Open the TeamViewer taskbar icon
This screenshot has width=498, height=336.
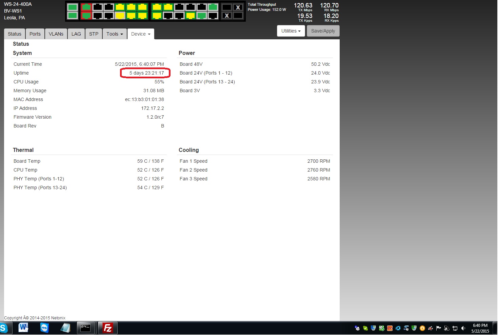point(44,328)
